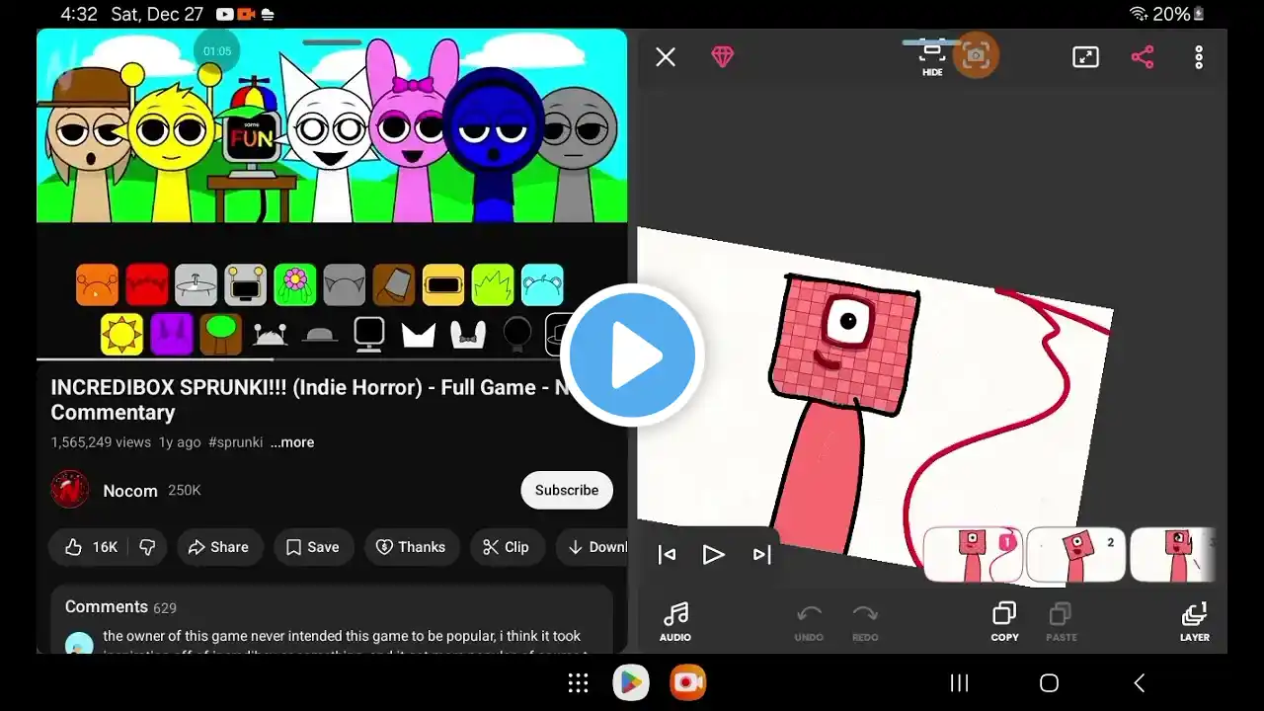Seek using the YouTube video progress bar
This screenshot has width=1264, height=711.
click(332, 359)
